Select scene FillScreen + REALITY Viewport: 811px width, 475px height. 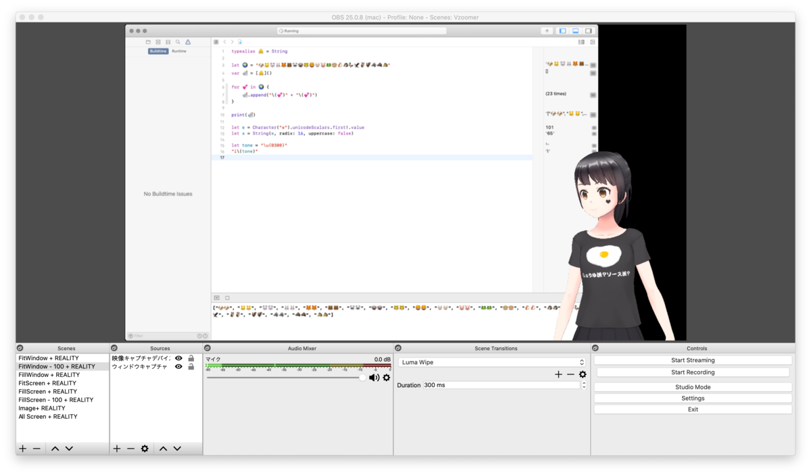coord(62,391)
